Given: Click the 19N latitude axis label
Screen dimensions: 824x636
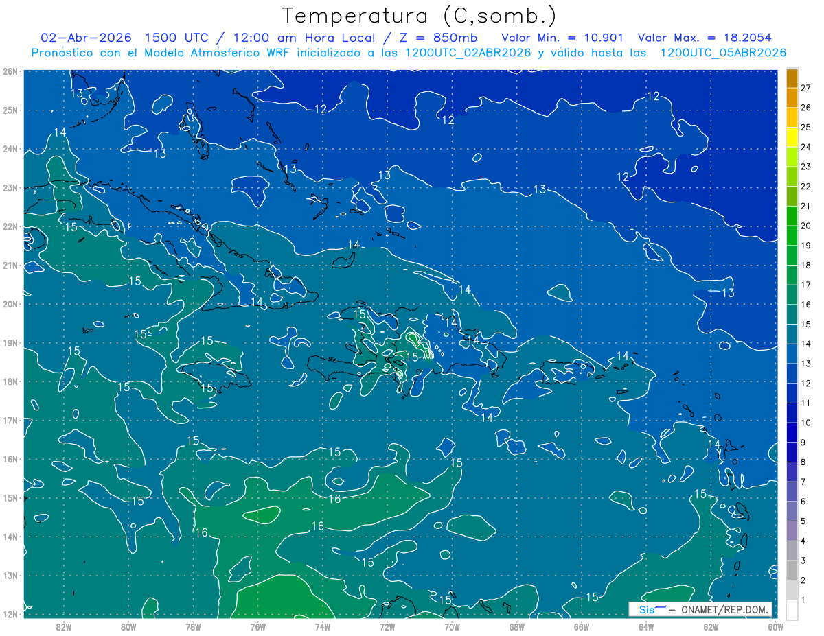Looking at the screenshot, I should [10, 342].
